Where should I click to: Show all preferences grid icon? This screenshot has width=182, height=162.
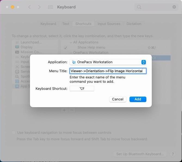point(50,7)
